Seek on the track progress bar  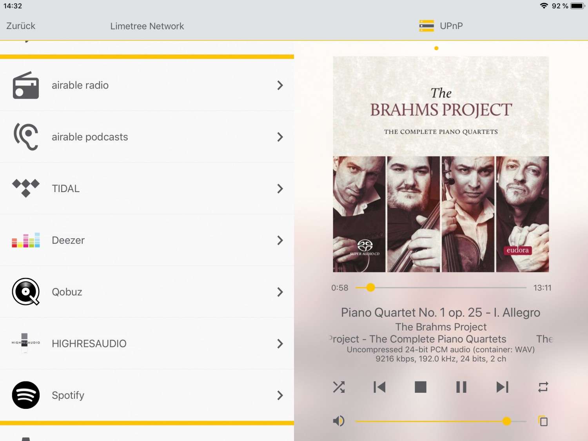(441, 288)
